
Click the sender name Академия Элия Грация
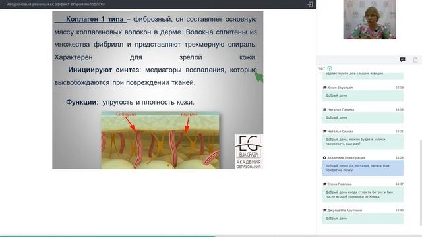click(346, 158)
